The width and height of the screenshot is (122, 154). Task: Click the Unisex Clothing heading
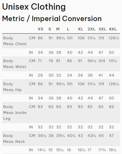(34, 7)
